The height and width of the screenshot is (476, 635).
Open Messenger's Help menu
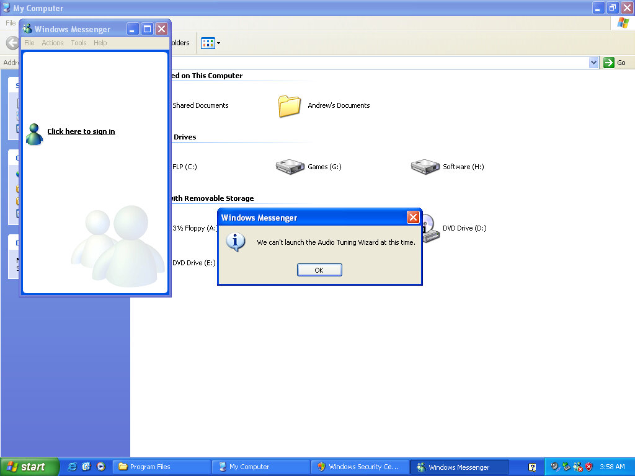click(100, 43)
